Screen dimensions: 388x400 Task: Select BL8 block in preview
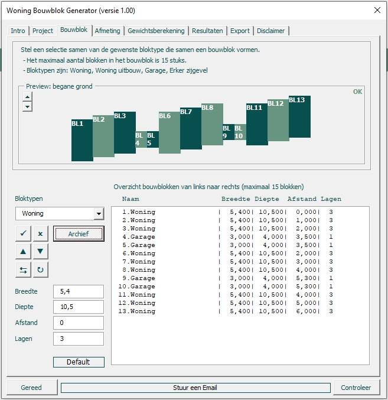212,125
